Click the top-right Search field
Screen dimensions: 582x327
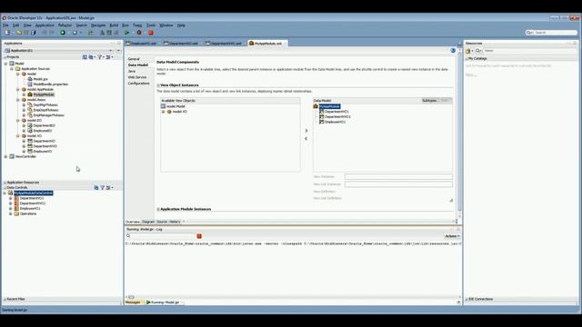552,33
